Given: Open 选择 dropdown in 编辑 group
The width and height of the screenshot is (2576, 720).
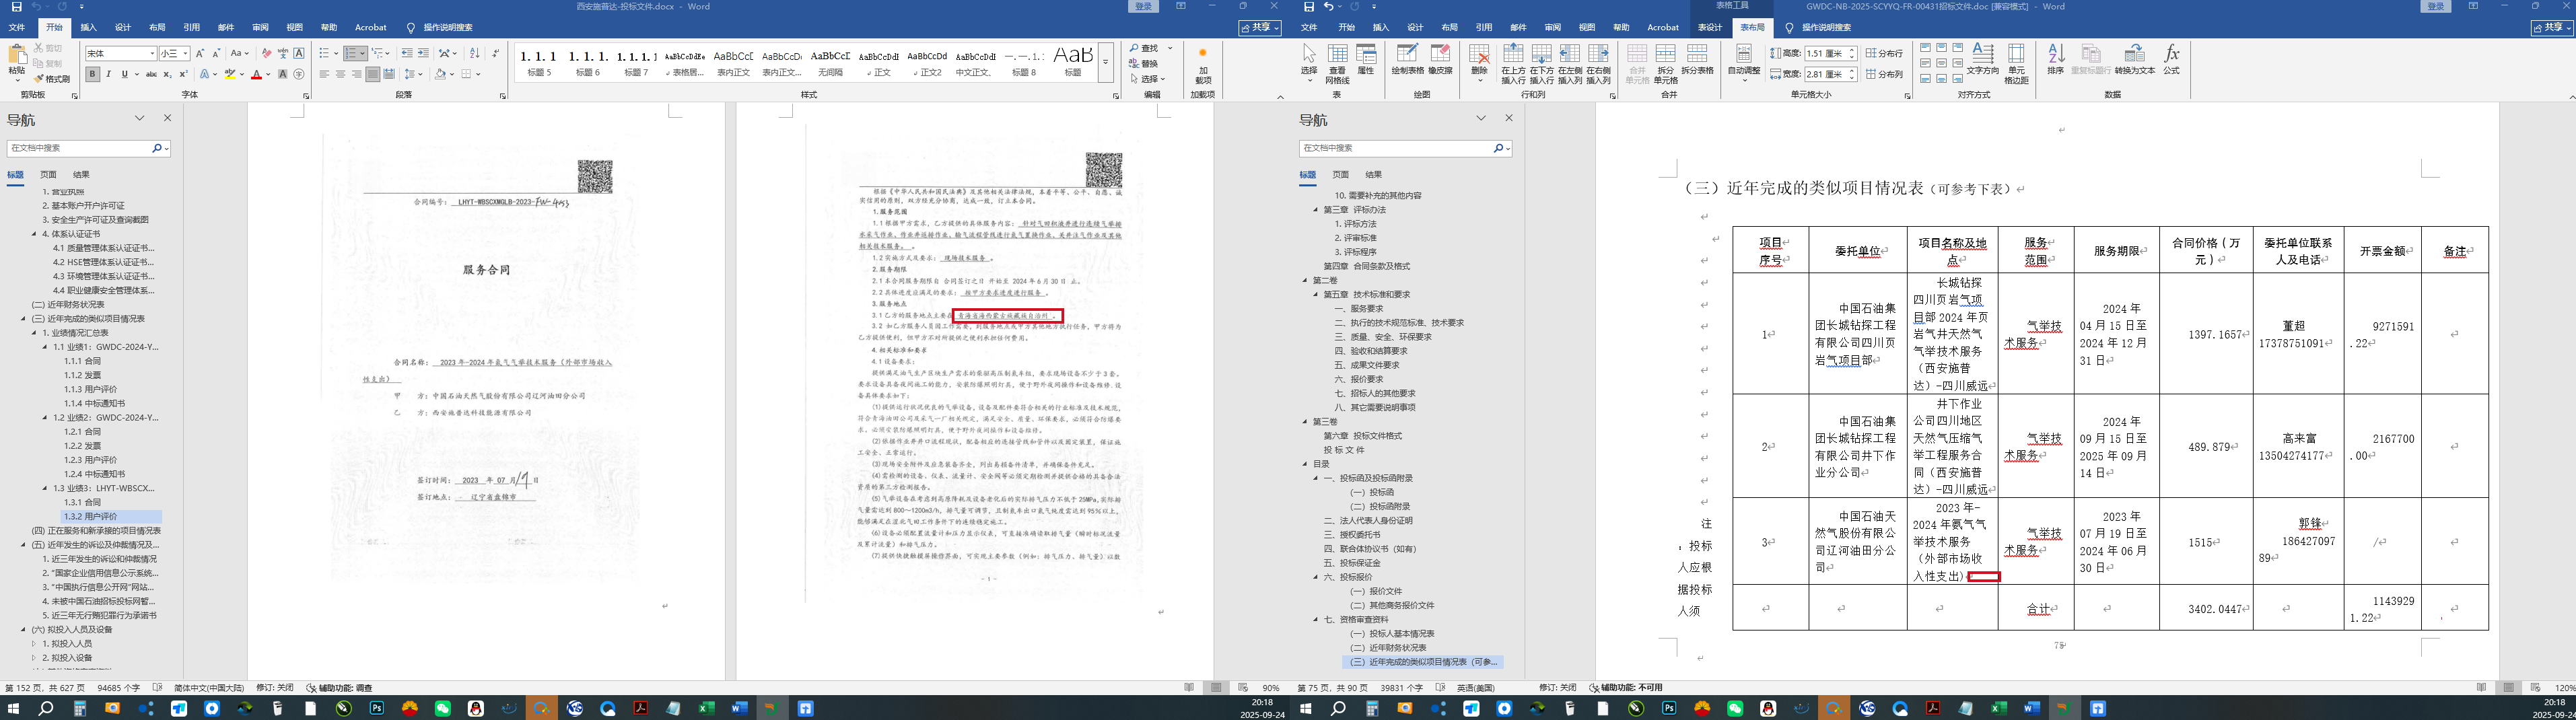Looking at the screenshot, I should (x=1148, y=78).
